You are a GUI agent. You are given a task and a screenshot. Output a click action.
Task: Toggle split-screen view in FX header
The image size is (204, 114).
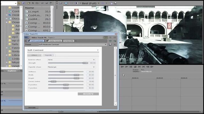coord(106,37)
